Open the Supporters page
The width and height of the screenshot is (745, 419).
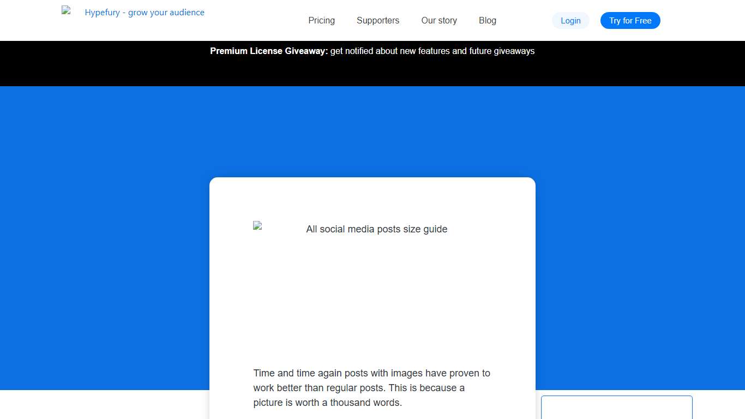pyautogui.click(x=378, y=20)
